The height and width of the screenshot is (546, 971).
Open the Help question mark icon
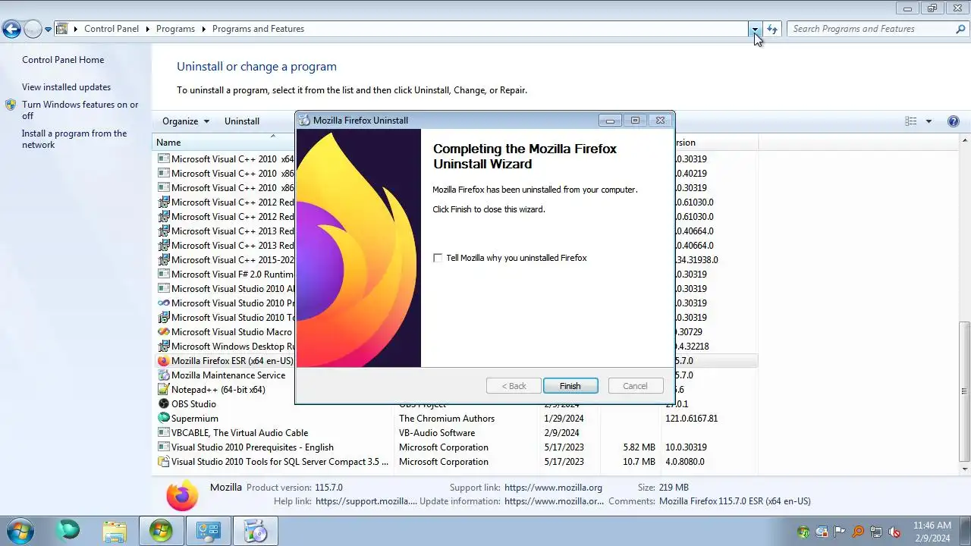(x=954, y=121)
